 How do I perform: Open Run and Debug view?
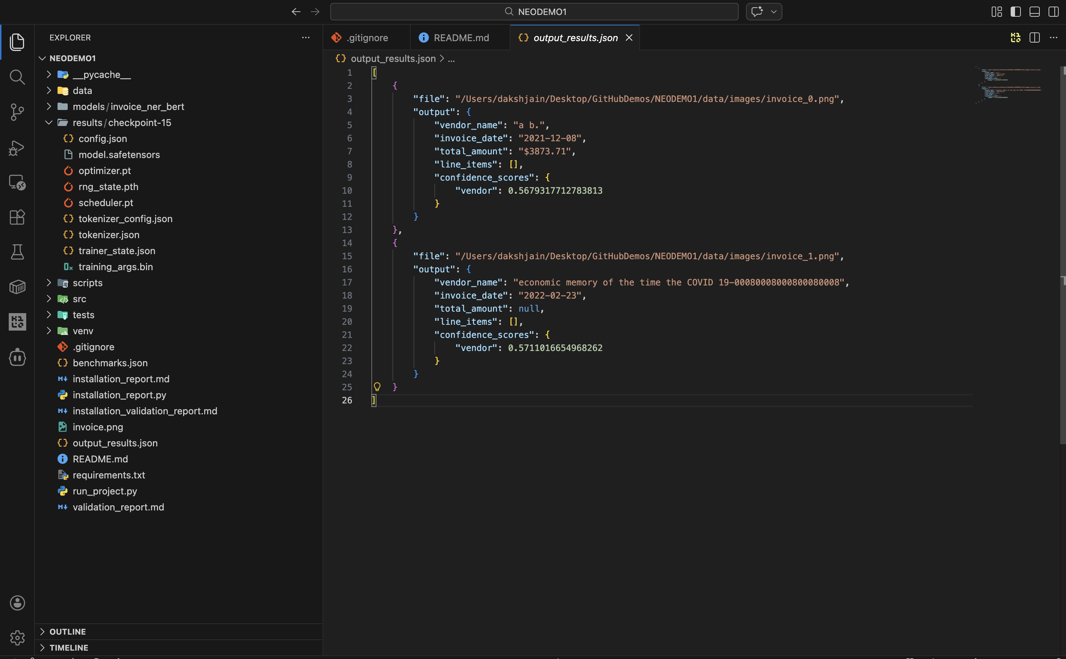pyautogui.click(x=17, y=147)
